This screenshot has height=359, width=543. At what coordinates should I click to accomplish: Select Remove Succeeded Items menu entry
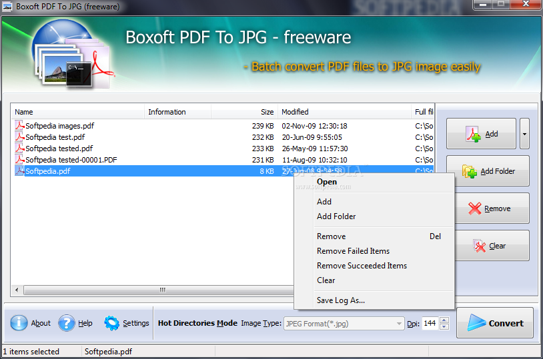[x=374, y=266]
